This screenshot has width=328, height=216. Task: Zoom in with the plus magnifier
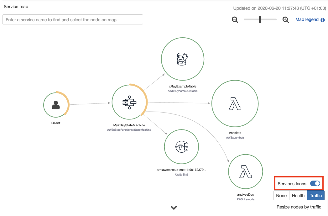click(285, 20)
